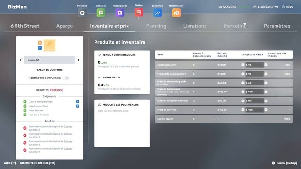Decrease the shampooing et brushing fee
The width and height of the screenshot is (301, 169).
point(243,83)
